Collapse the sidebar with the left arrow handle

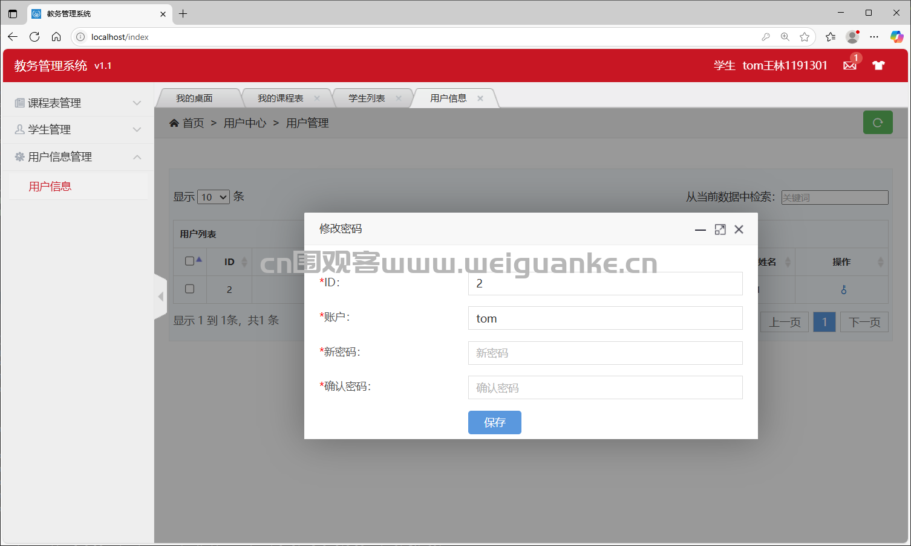point(160,297)
